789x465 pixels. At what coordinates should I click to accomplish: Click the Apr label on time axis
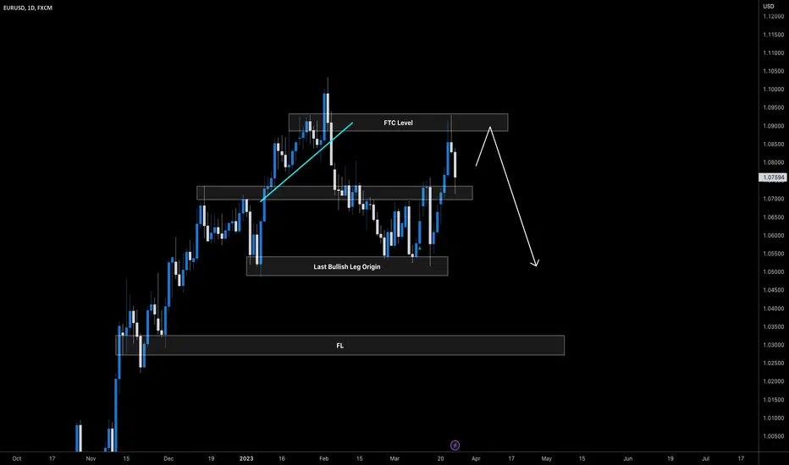[476, 458]
